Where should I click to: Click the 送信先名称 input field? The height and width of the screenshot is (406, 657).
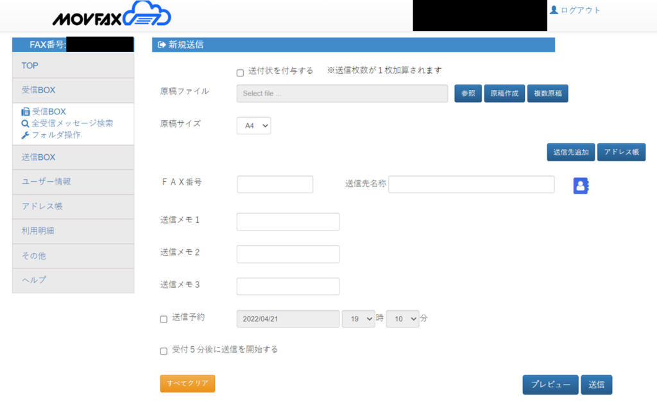[472, 184]
